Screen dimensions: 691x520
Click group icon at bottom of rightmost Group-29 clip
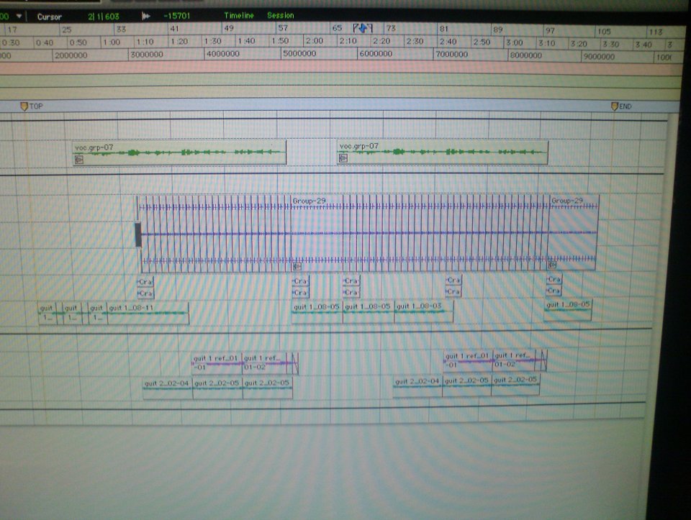[x=551, y=265]
